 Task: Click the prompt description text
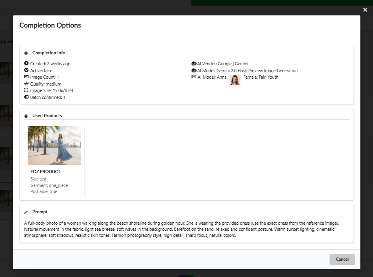pyautogui.click(x=186, y=229)
